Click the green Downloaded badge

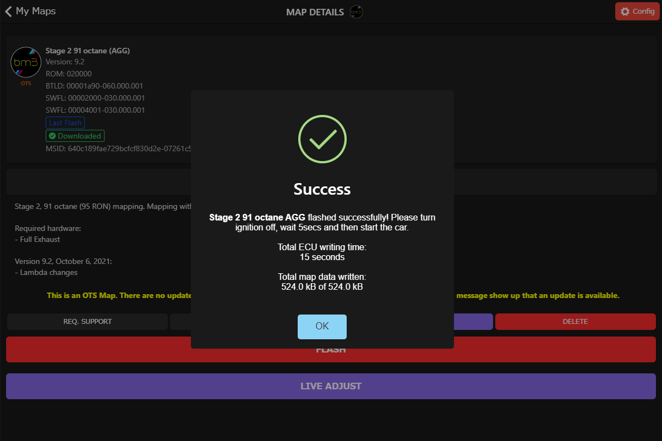pos(75,136)
